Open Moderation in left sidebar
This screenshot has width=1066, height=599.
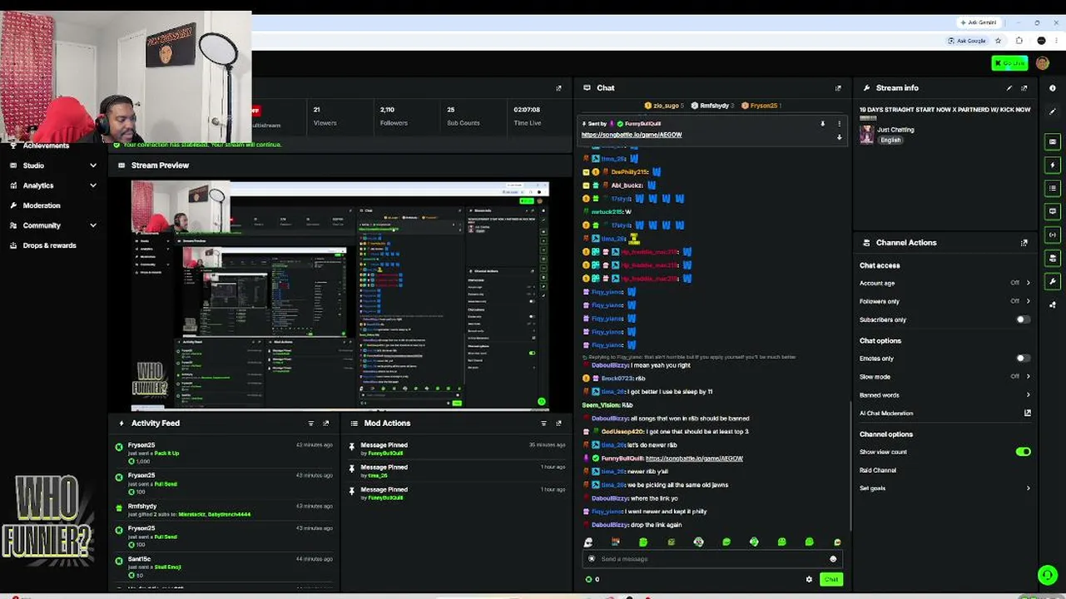[41, 205]
